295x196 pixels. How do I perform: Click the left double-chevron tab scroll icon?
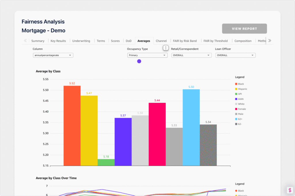(25, 41)
